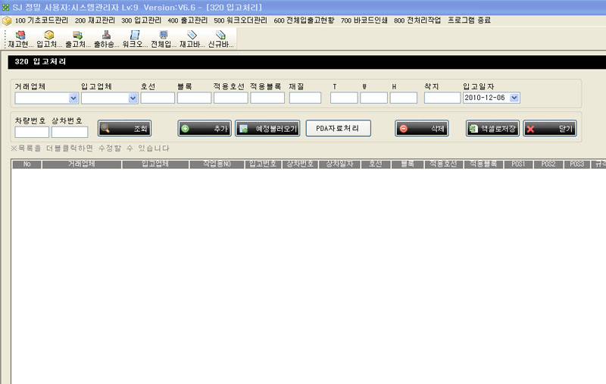Open the 입고업체 combo box
This screenshot has height=384, width=606.
click(x=133, y=98)
